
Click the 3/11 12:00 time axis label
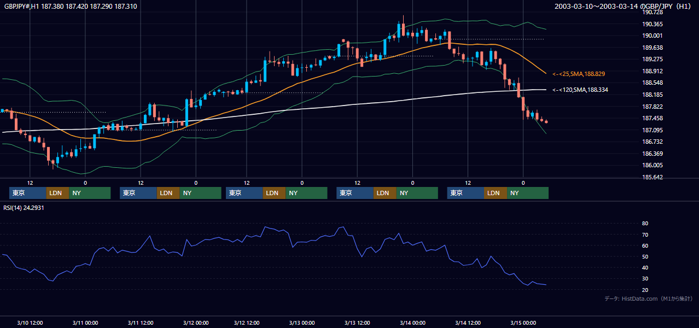click(140, 323)
